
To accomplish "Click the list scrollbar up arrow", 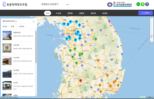I will coord(36,30).
